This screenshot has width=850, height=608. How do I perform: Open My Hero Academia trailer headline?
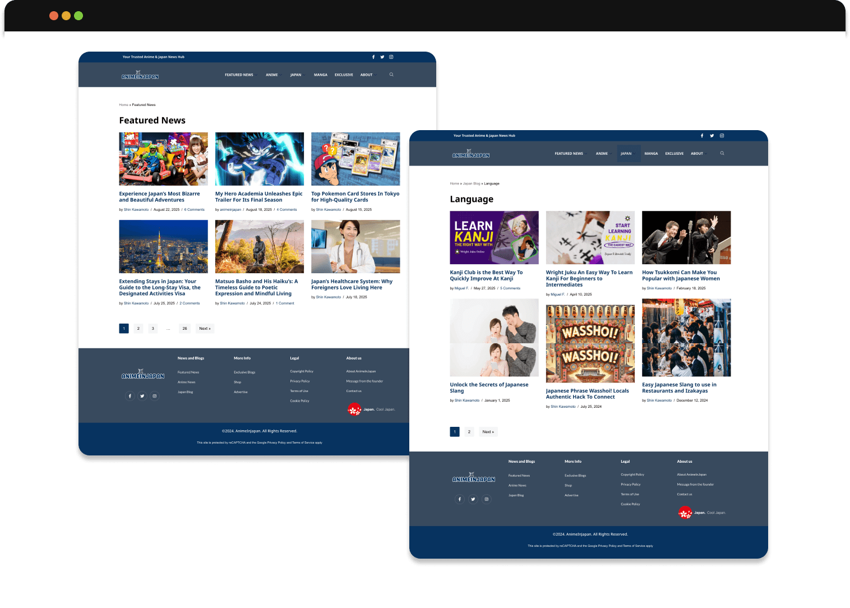click(x=258, y=197)
